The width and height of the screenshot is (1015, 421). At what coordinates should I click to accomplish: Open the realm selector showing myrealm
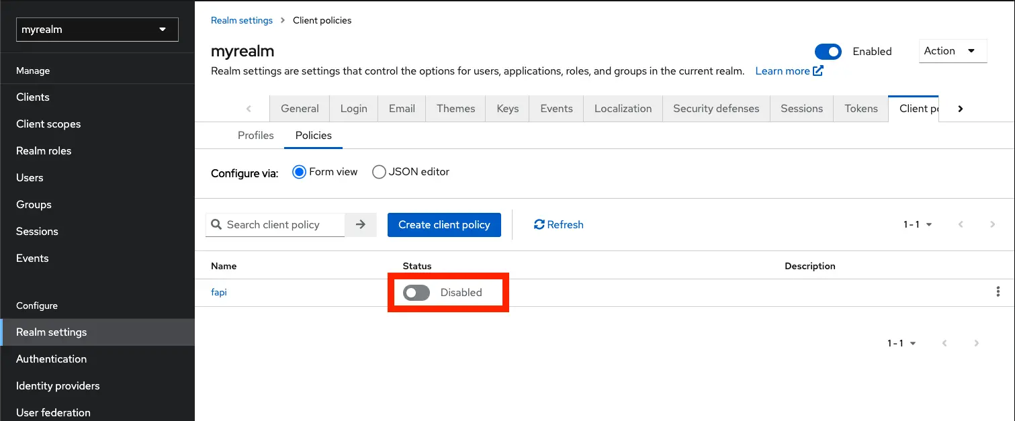click(x=97, y=30)
